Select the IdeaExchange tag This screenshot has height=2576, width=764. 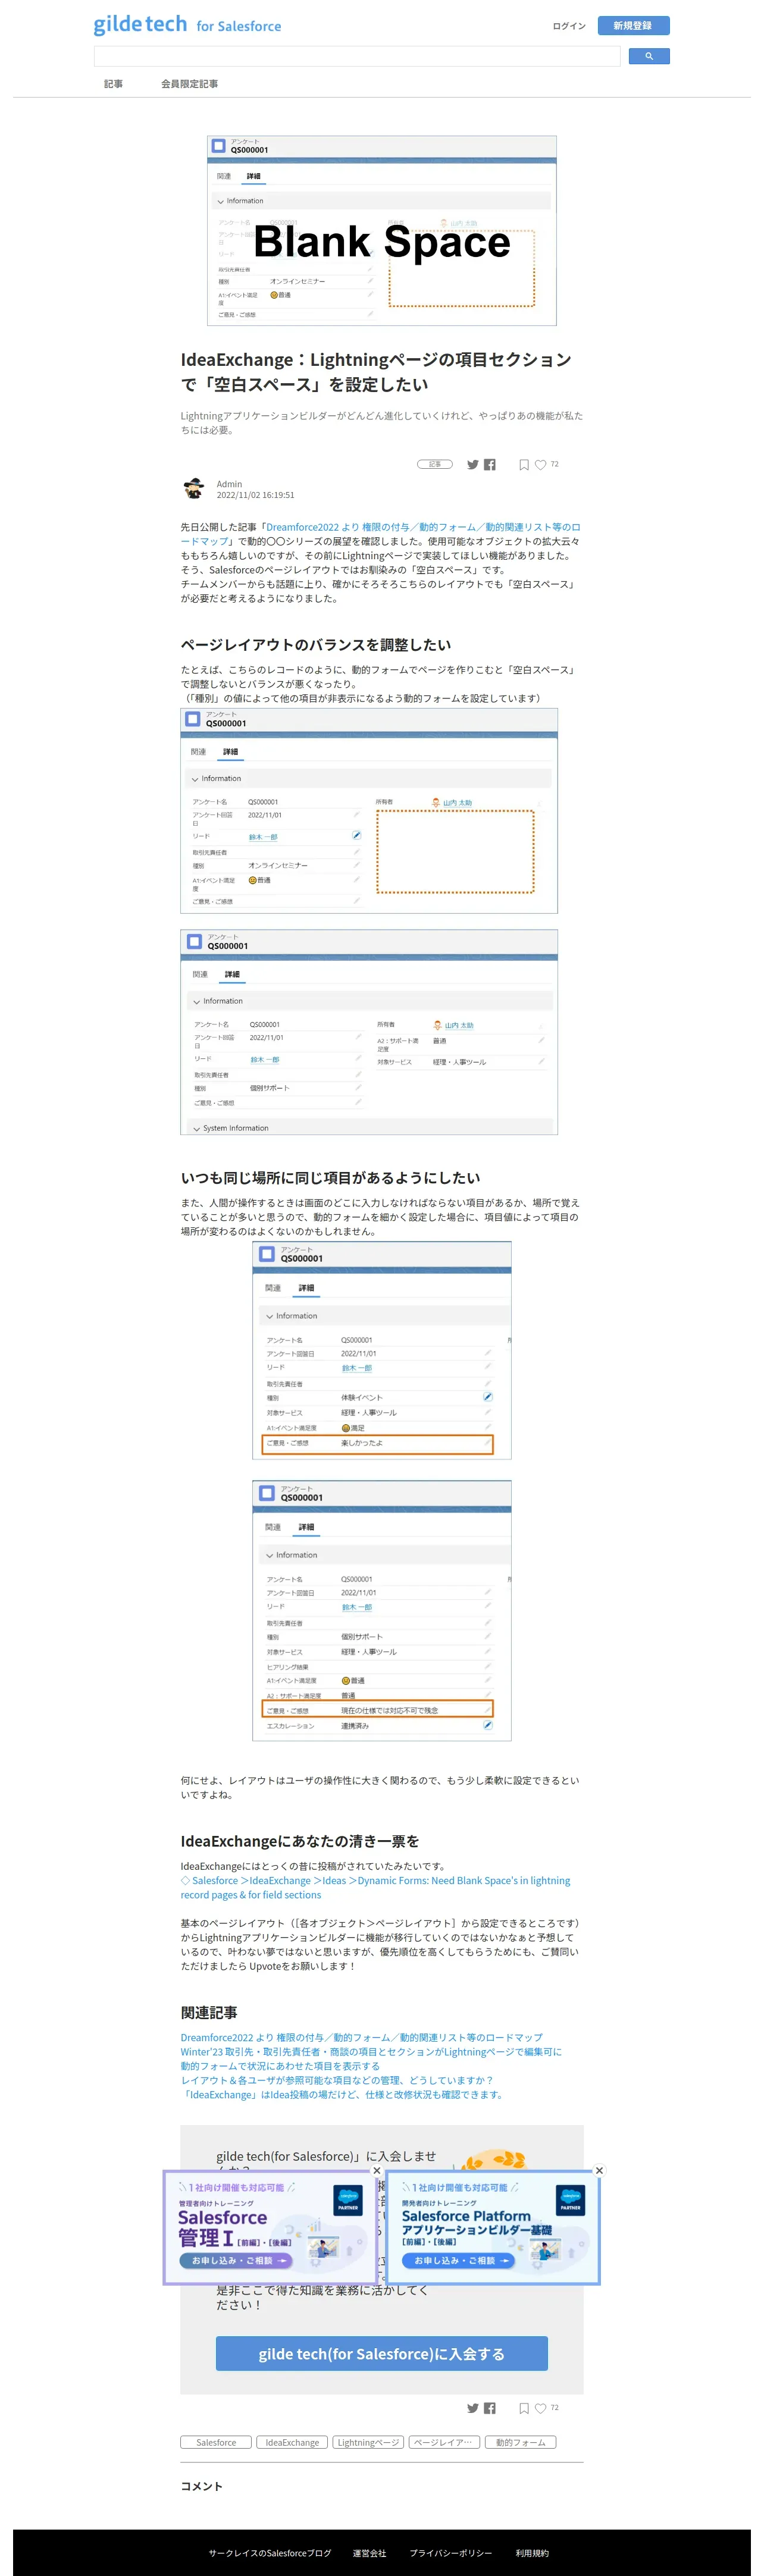[292, 2442]
